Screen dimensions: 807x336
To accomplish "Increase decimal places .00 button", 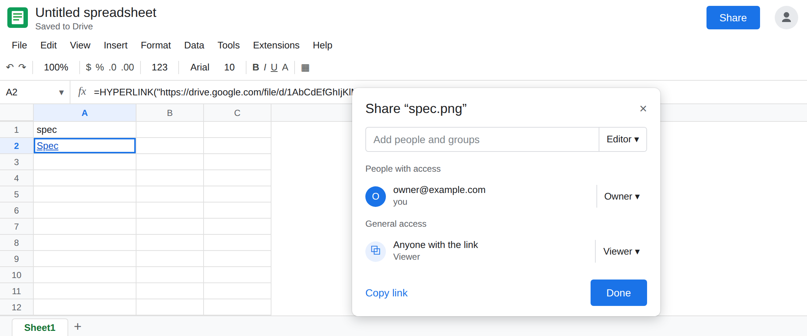I will coord(128,67).
